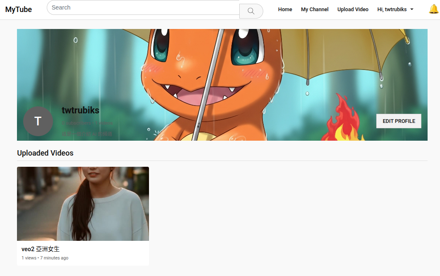The image size is (440, 276).
Task: Open the Upload Video page
Action: point(353,9)
